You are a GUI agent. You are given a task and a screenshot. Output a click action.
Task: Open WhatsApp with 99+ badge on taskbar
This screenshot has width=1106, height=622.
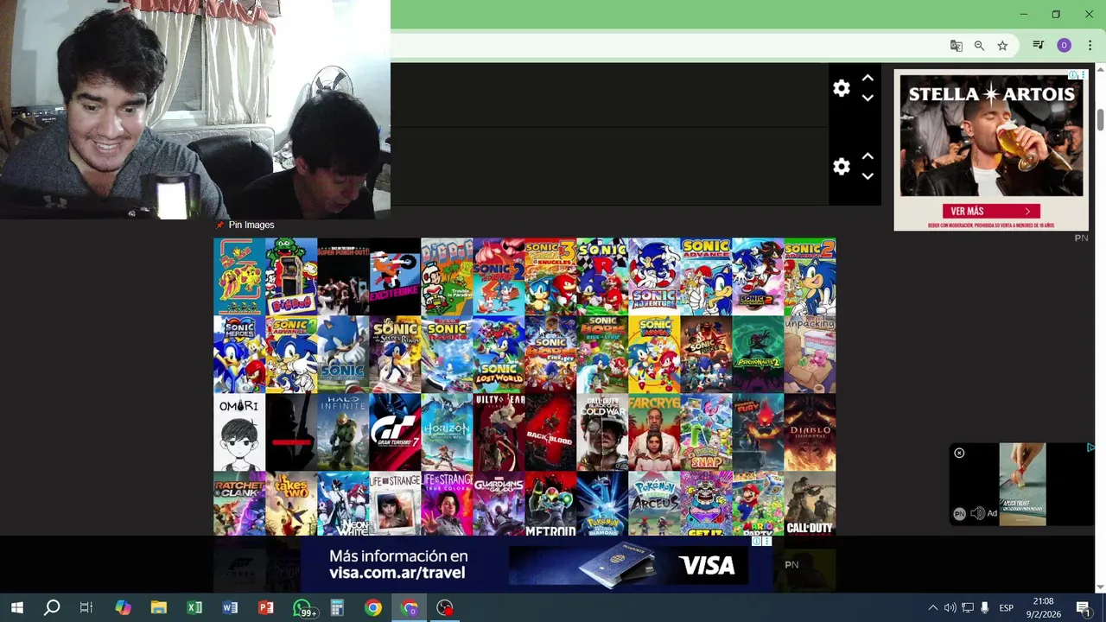coord(303,608)
